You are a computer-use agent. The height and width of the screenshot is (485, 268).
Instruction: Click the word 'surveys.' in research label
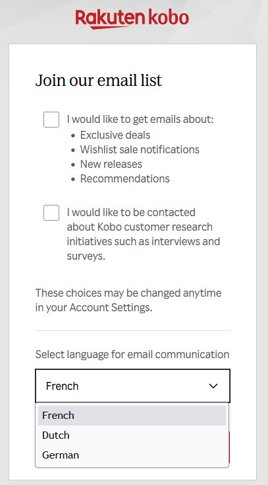[x=86, y=256]
